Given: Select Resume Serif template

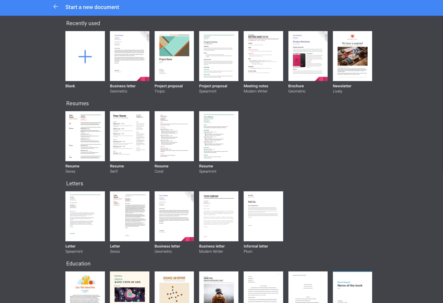Looking at the screenshot, I should [130, 136].
